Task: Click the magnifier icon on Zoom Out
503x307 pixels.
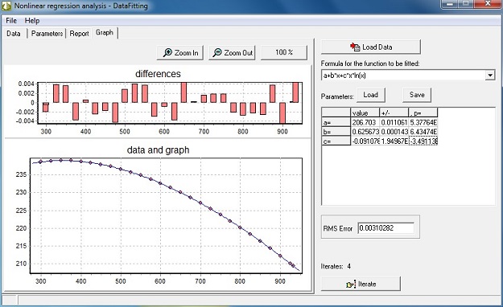Action: 217,52
